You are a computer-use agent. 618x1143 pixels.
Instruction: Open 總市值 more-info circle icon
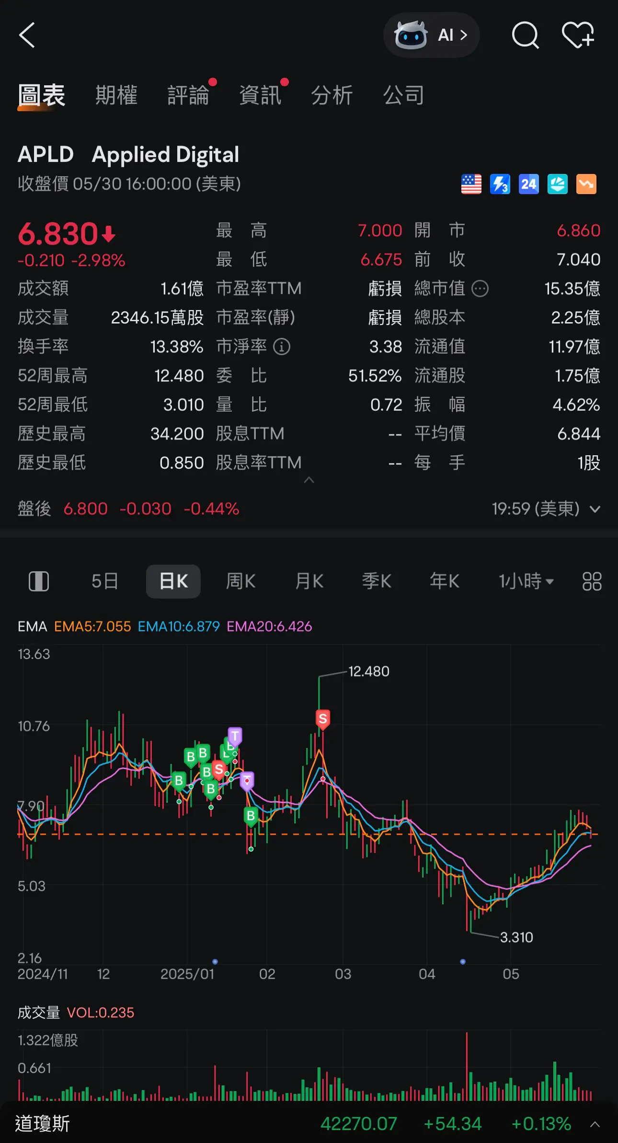(x=480, y=289)
